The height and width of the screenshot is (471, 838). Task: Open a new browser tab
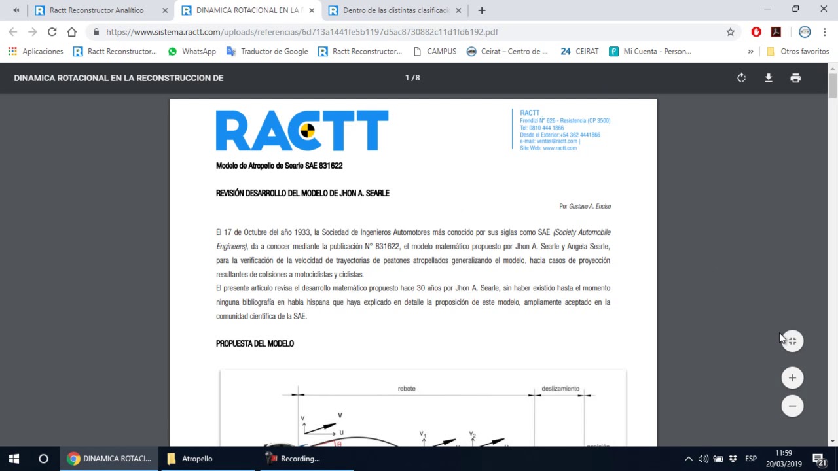(482, 10)
